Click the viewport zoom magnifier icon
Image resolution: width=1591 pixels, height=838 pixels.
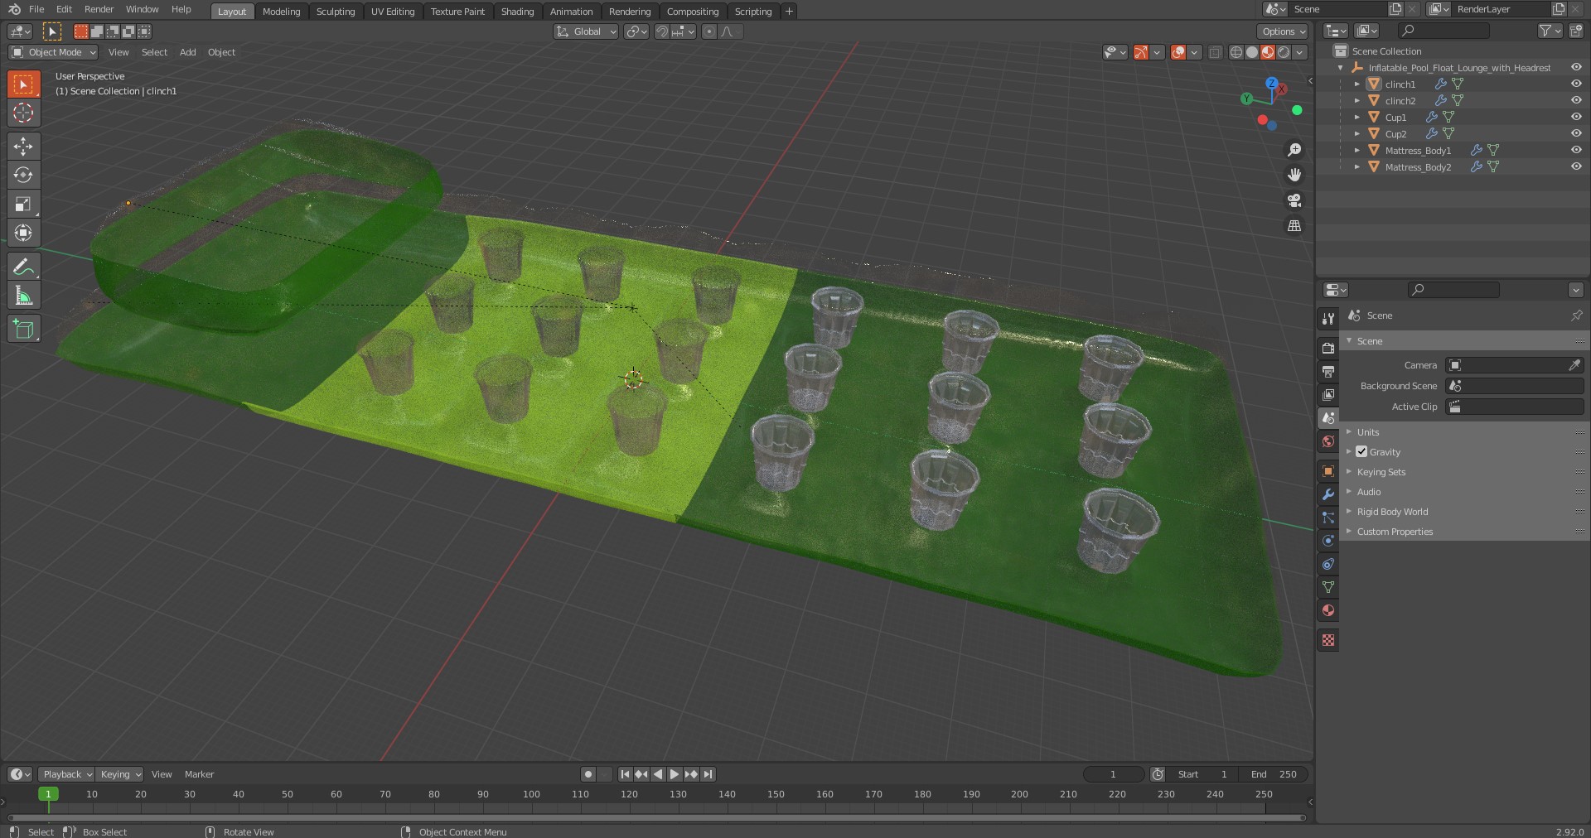coord(1294,150)
